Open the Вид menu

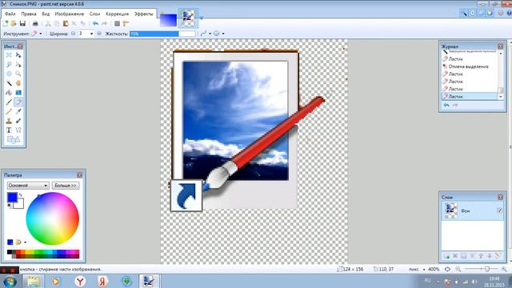coord(46,14)
